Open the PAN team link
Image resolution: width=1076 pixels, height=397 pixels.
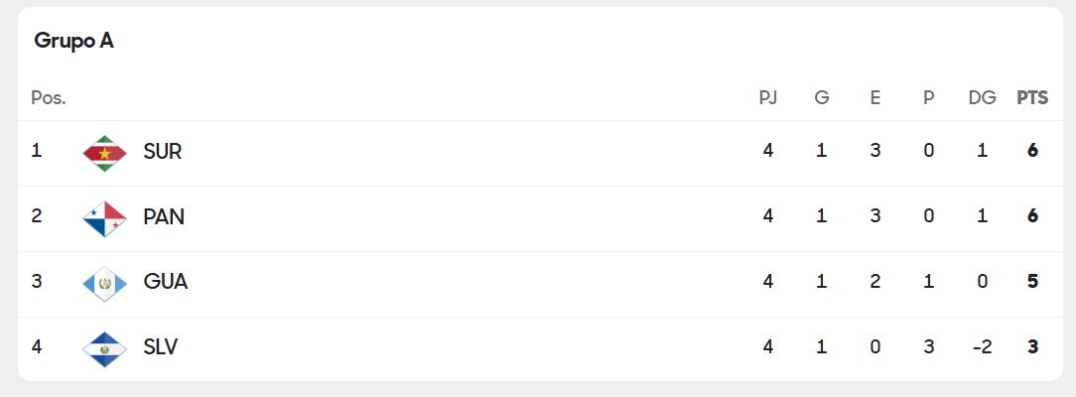pyautogui.click(x=164, y=216)
